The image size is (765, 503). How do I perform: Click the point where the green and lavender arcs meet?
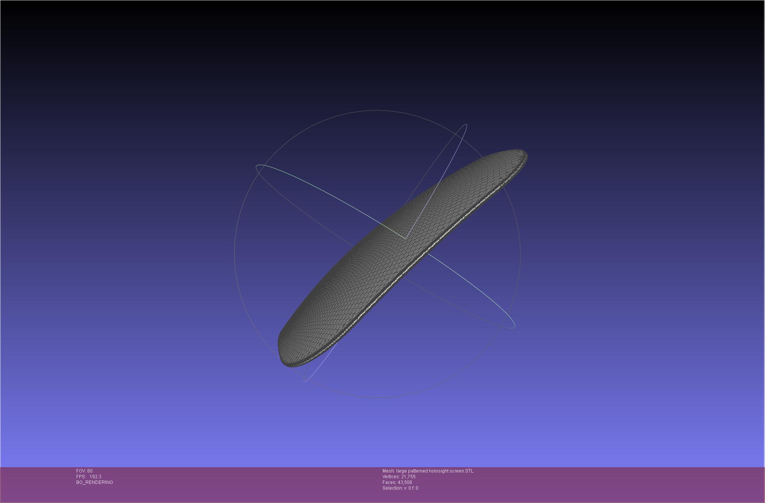pos(405,239)
